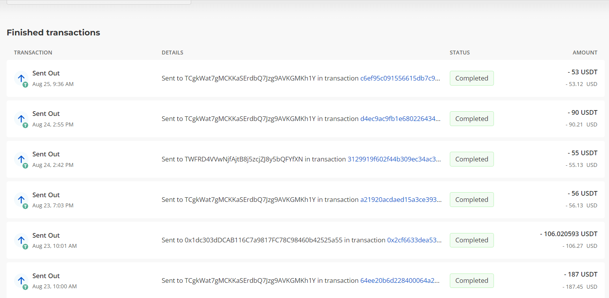Click Sent Out arrow icon for Aug 25 transaction
The width and height of the screenshot is (609, 298).
(21, 78)
